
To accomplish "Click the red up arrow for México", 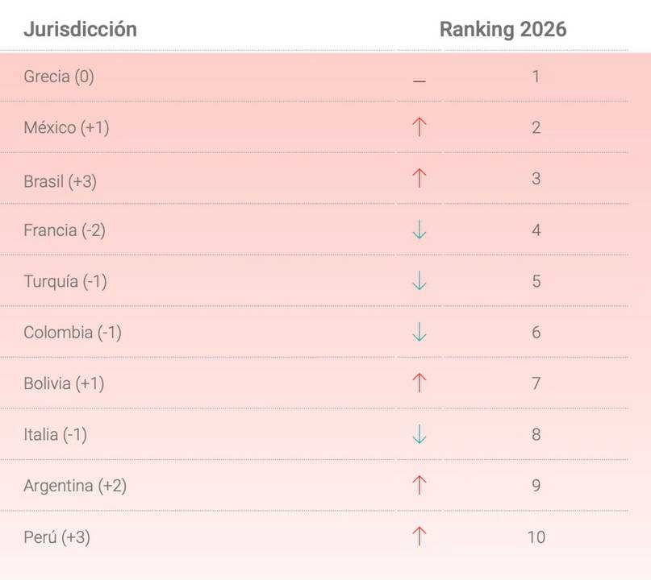I will (x=419, y=126).
